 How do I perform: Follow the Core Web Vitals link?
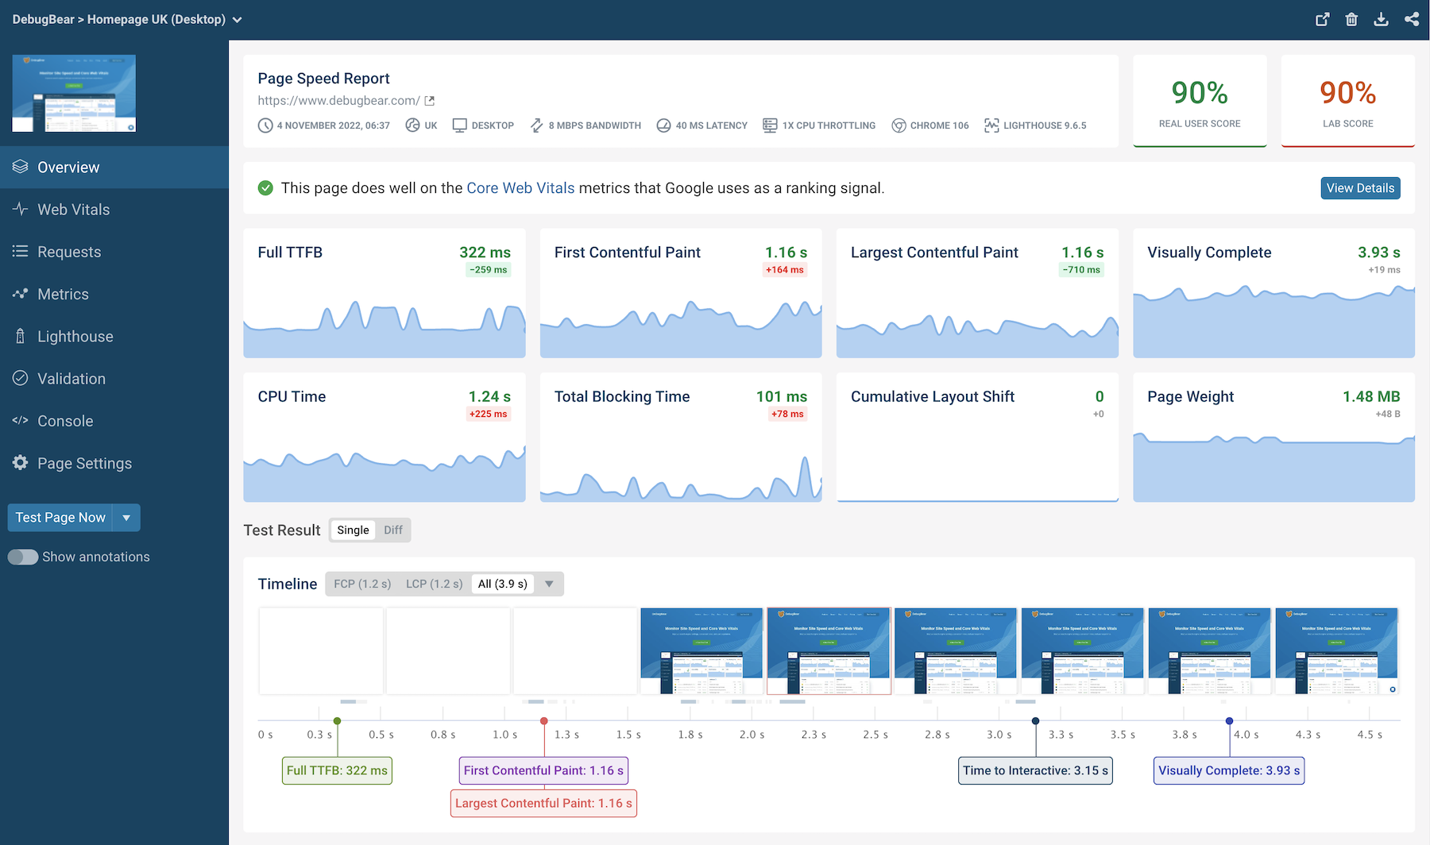520,188
